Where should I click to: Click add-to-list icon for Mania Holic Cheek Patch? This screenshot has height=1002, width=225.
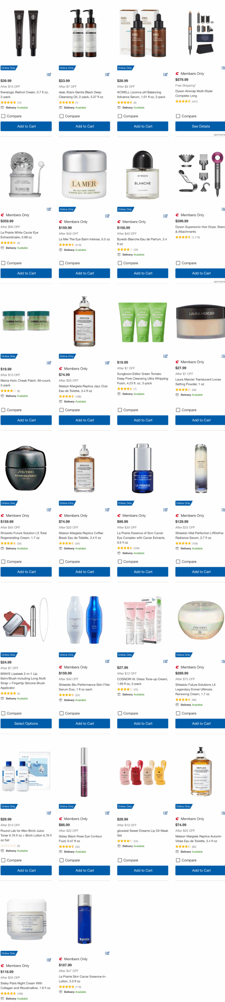pyautogui.click(x=49, y=363)
